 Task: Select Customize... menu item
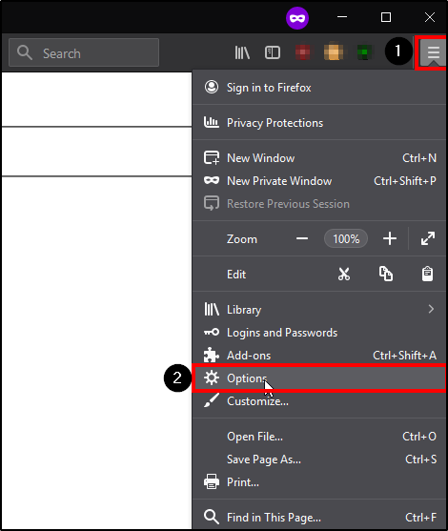(x=318, y=401)
